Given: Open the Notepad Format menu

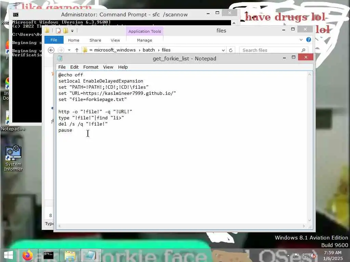Looking at the screenshot, I should pyautogui.click(x=91, y=67).
